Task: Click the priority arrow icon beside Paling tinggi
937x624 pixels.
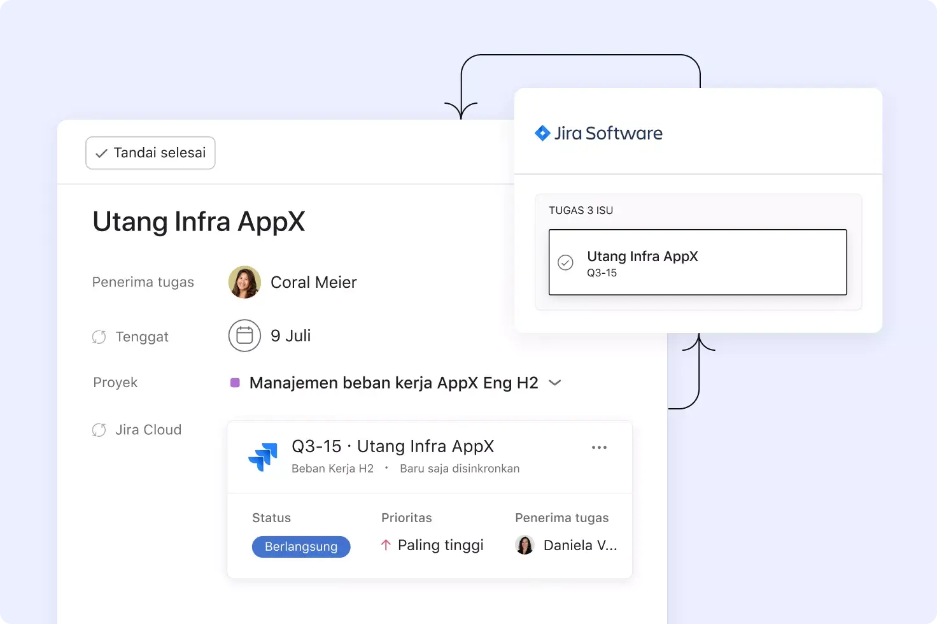Action: pyautogui.click(x=386, y=545)
